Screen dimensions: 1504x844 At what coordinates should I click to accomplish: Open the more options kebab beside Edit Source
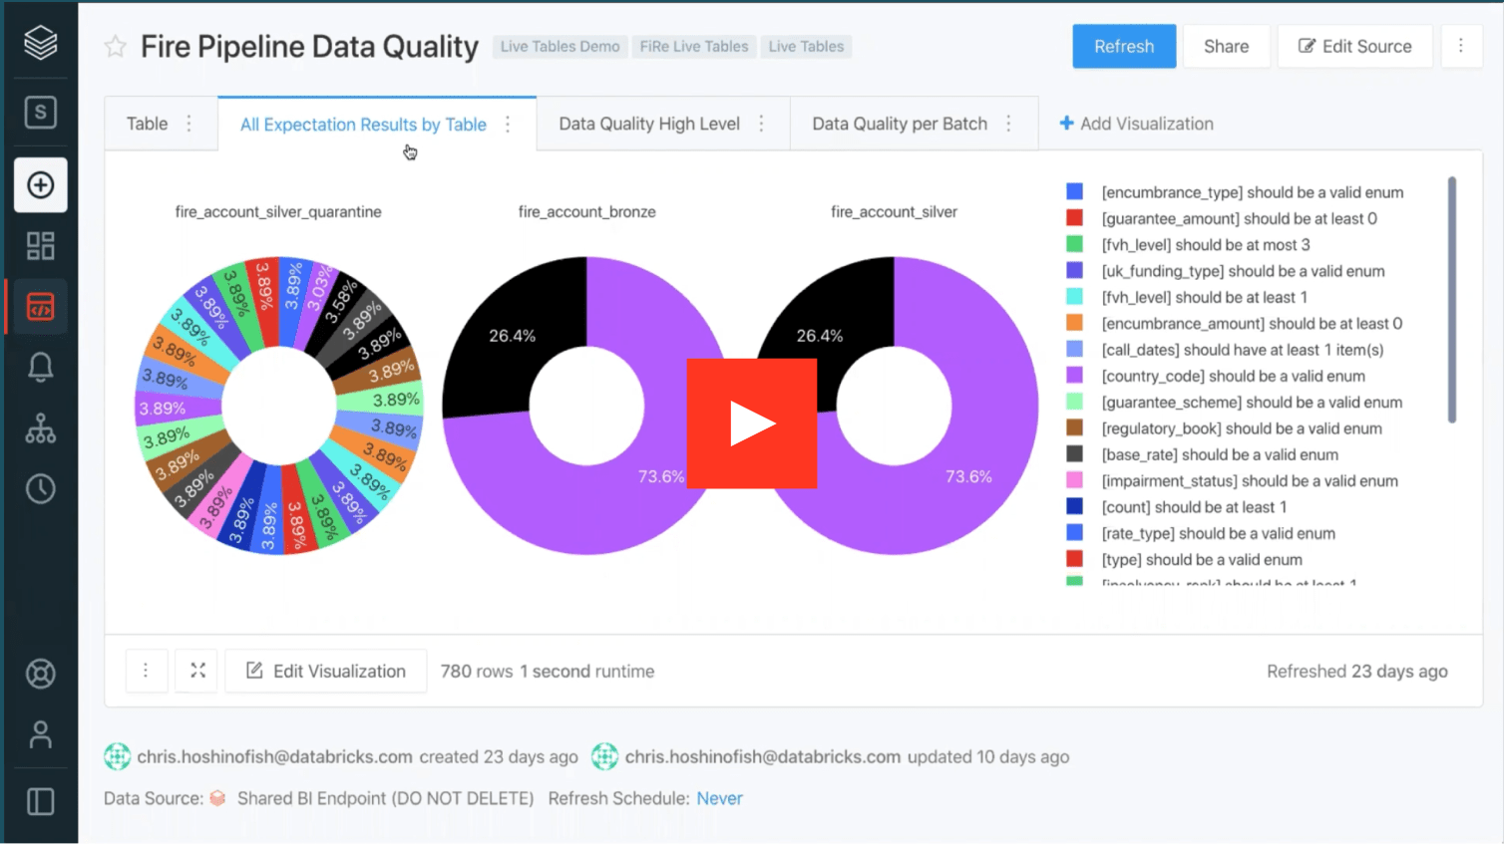click(1461, 46)
